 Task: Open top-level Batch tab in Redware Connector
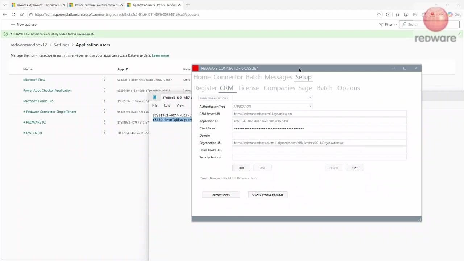[x=254, y=77]
